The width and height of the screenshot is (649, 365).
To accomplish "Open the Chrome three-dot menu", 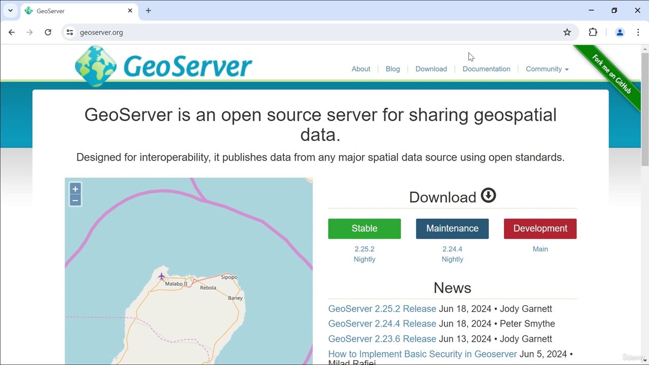I will 638,32.
